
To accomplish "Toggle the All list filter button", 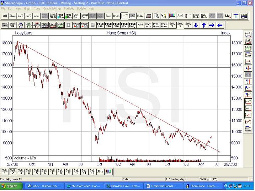I will pos(5,16).
